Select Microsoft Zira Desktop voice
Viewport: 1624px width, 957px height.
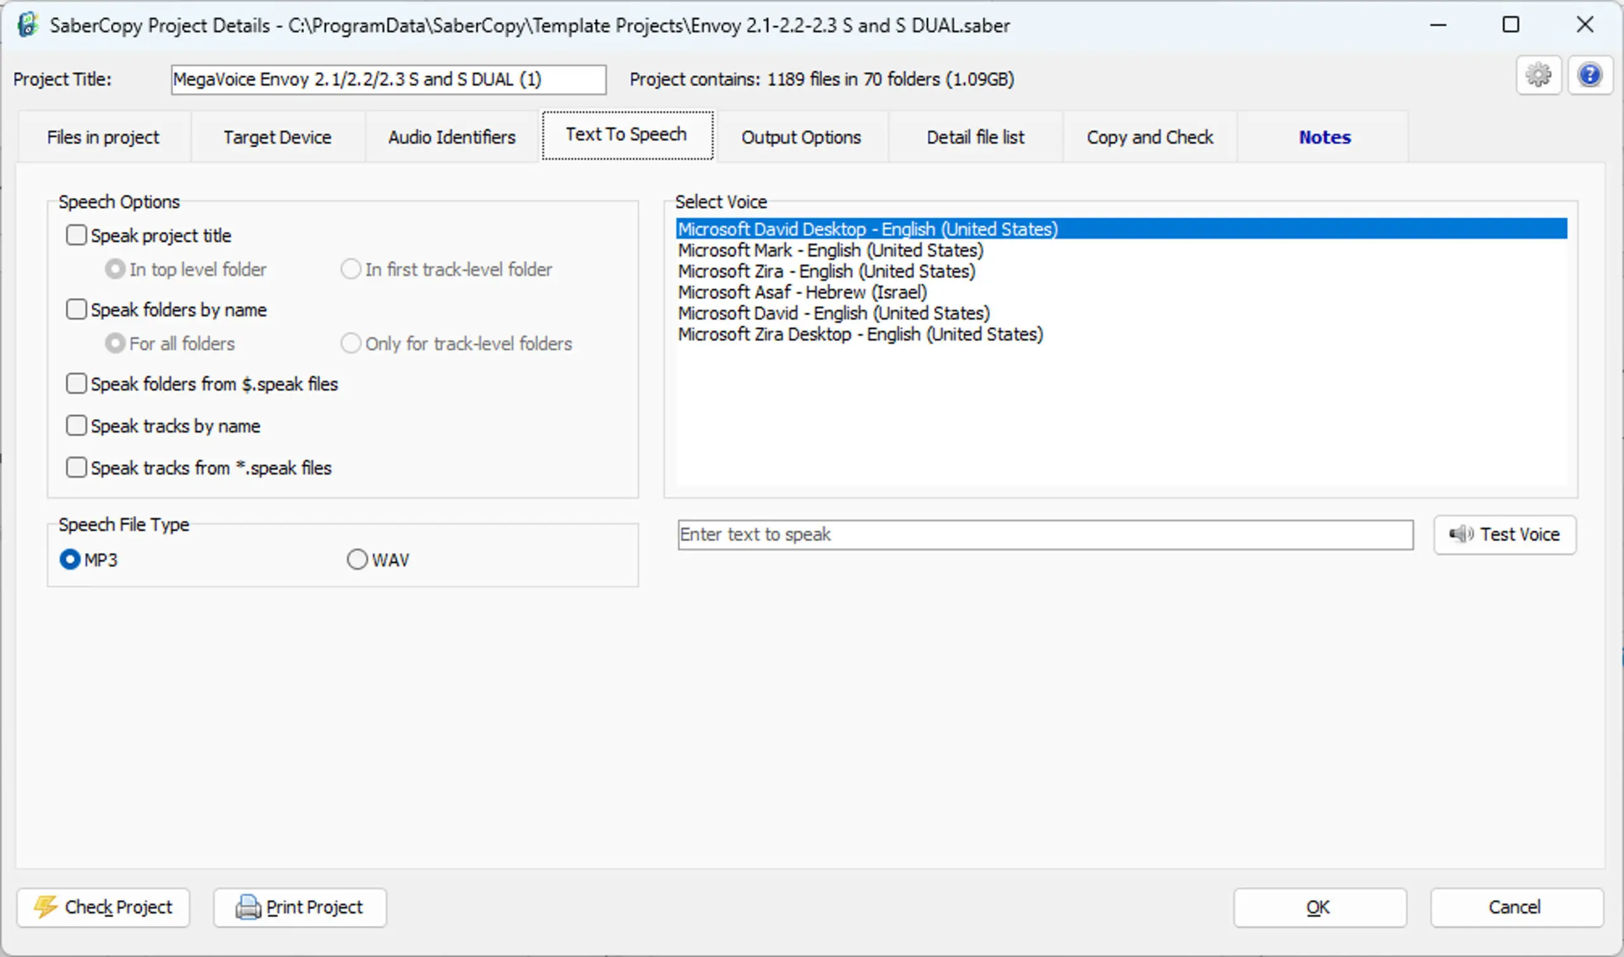tap(1121, 334)
